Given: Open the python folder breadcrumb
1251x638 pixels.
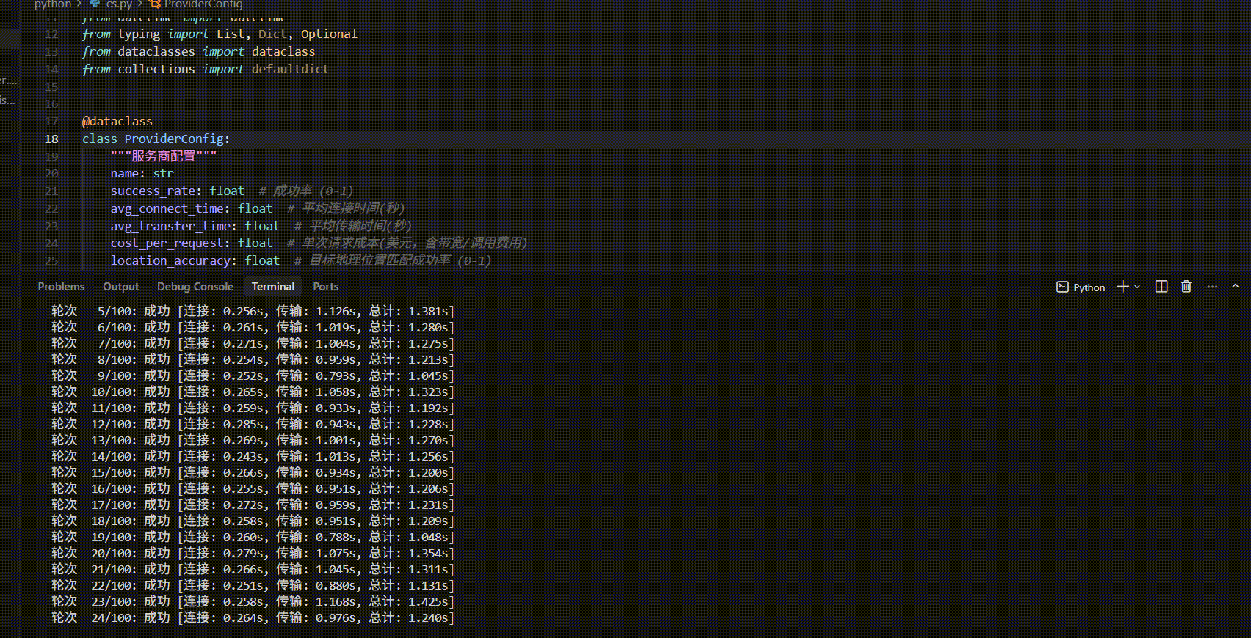Looking at the screenshot, I should (x=53, y=4).
